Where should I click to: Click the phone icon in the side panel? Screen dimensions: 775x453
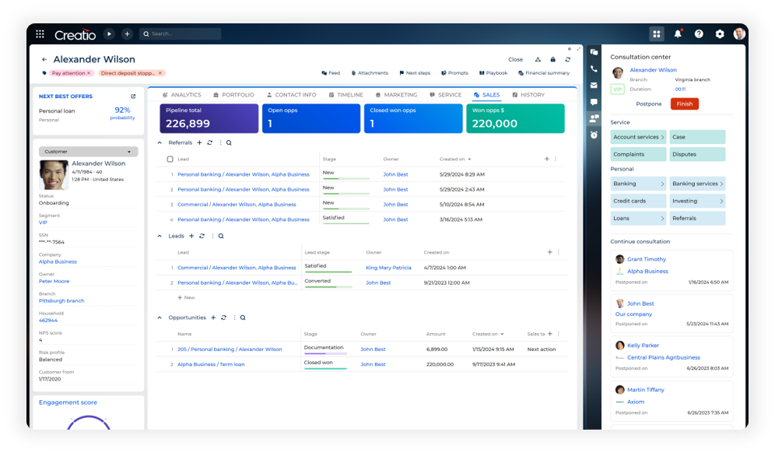594,69
